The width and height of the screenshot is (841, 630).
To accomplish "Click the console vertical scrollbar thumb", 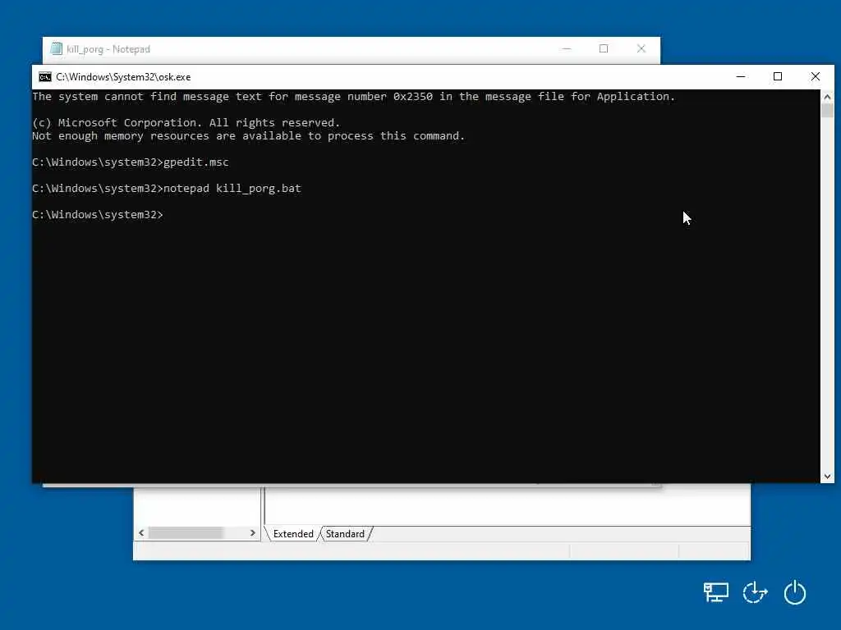I will coord(827,111).
